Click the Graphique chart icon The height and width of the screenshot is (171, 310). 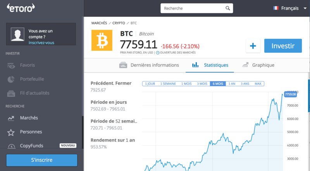[245, 65]
